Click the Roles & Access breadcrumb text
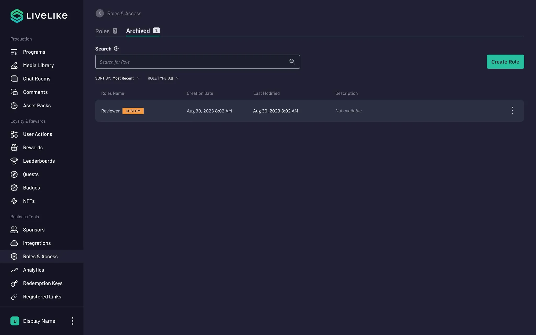This screenshot has height=335, width=536. (124, 13)
